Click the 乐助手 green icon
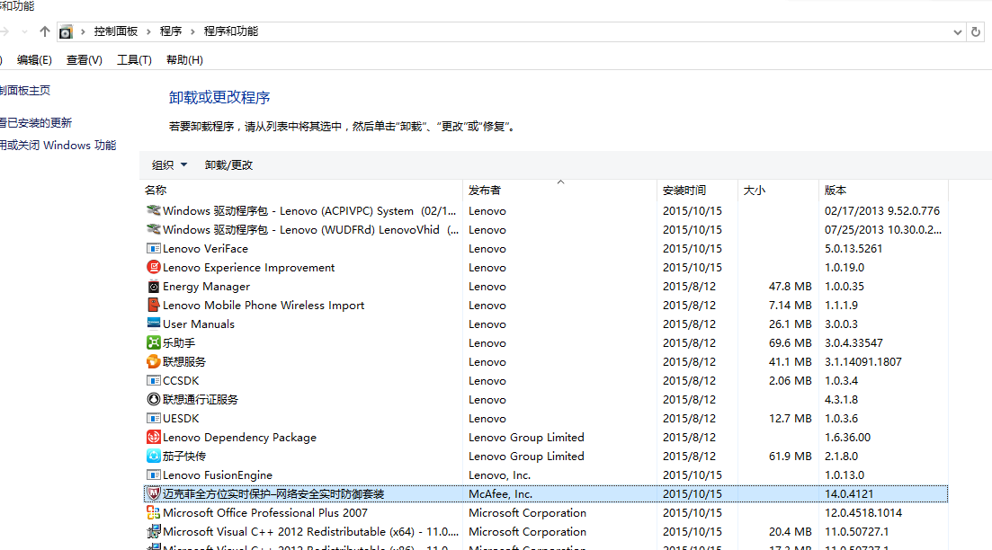Screen dimensions: 992x550 point(153,343)
